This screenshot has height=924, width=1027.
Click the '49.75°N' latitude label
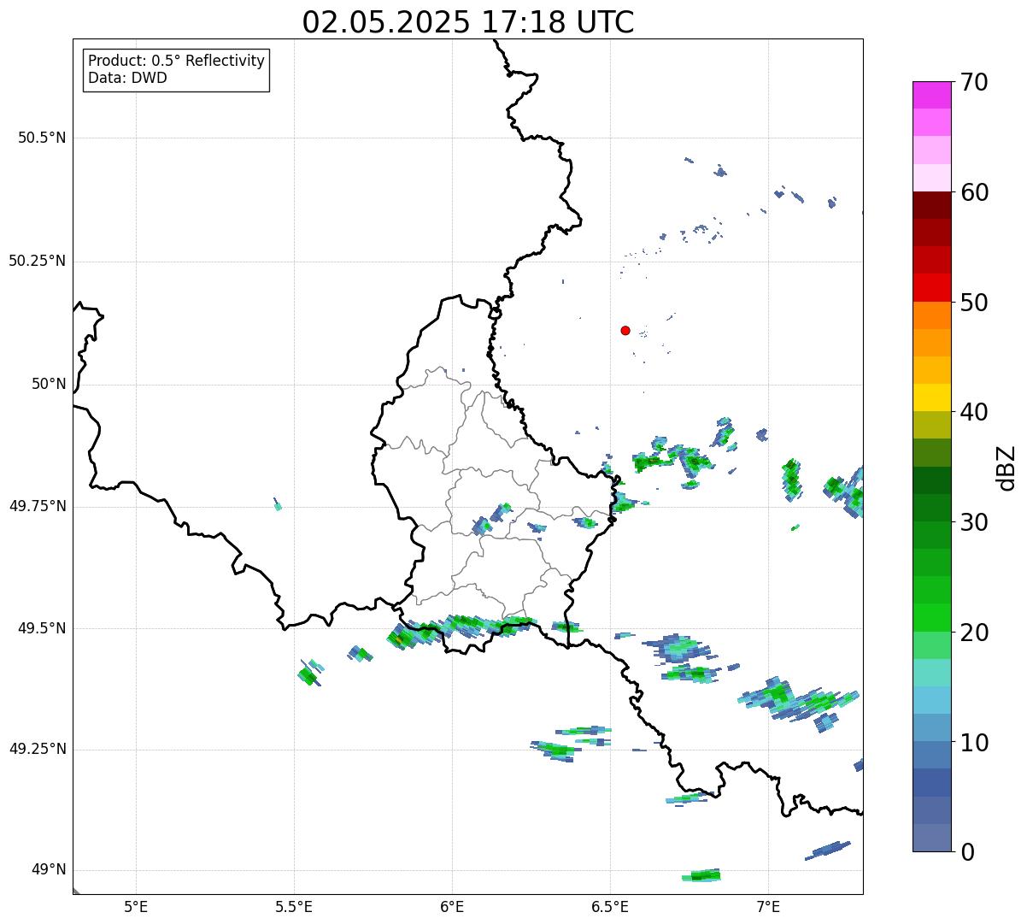pos(38,506)
